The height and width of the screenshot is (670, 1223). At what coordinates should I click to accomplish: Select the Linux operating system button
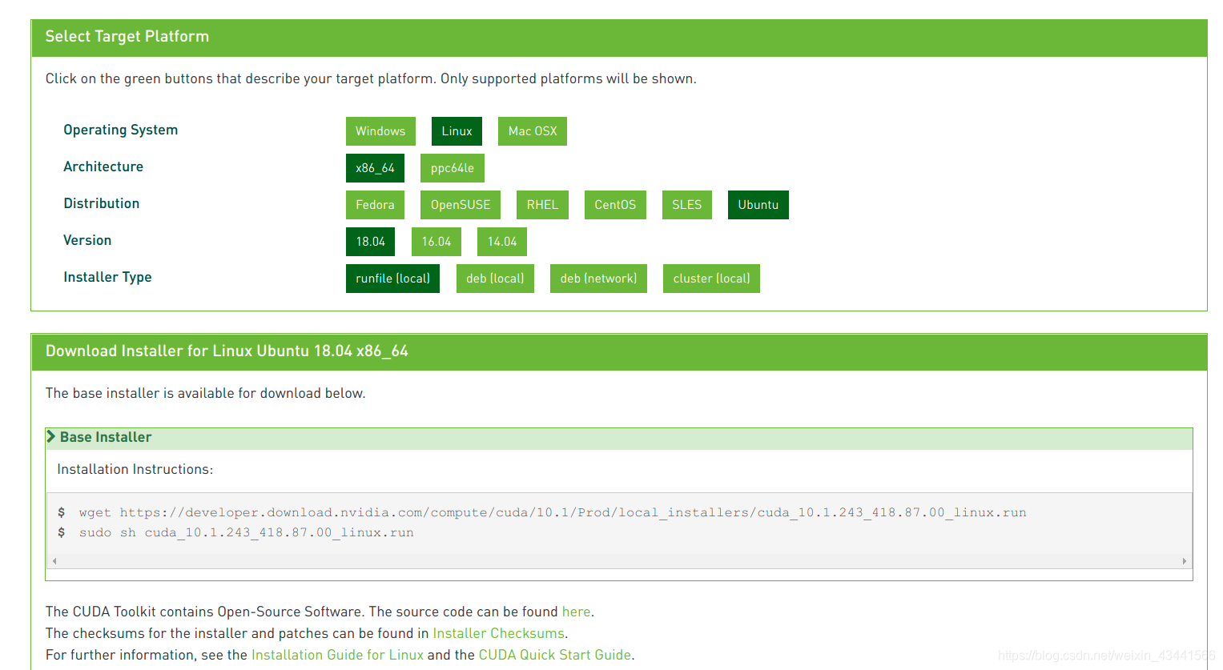click(457, 131)
